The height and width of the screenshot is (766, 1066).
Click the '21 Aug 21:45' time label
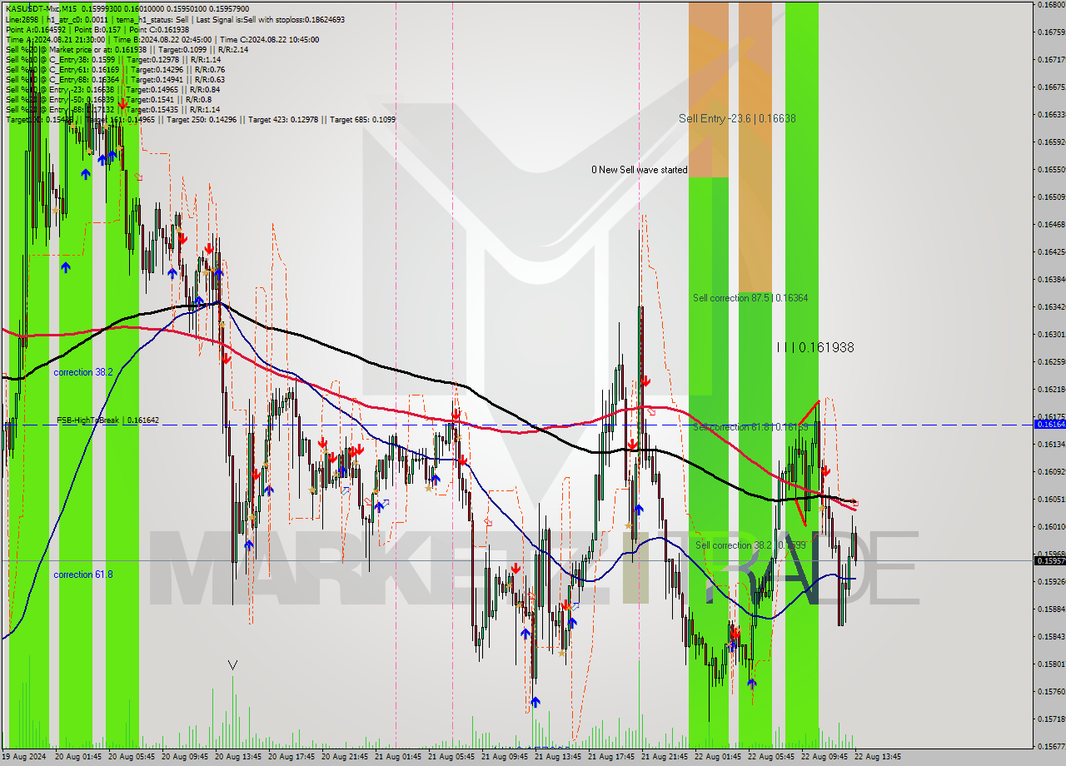(666, 757)
